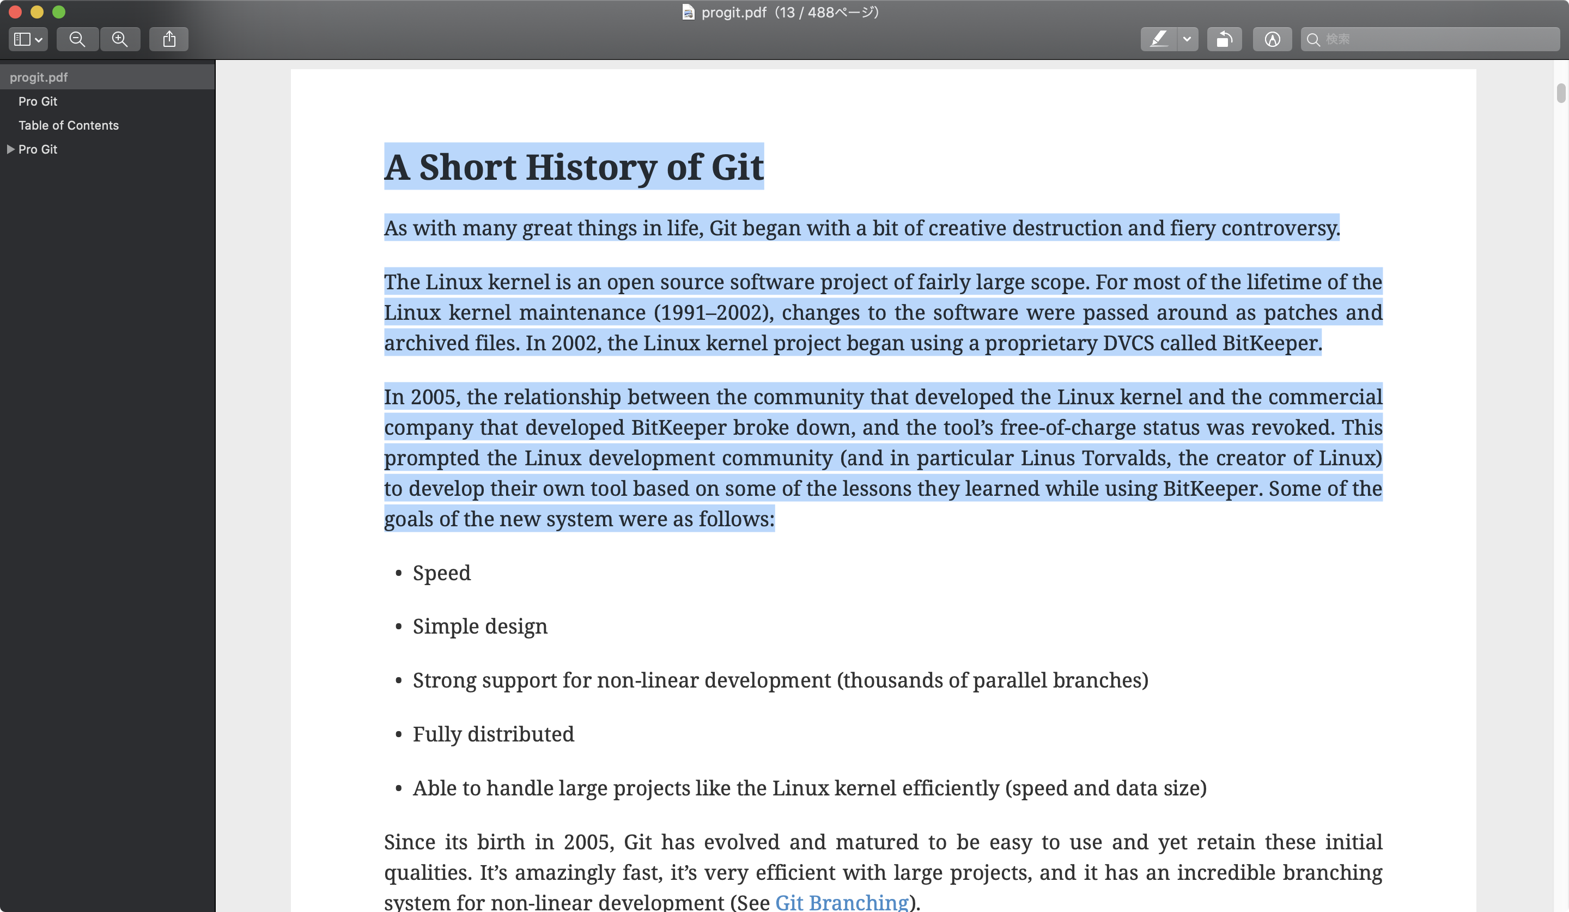Click the heading A Short History of Git
1569x912 pixels.
click(x=574, y=167)
